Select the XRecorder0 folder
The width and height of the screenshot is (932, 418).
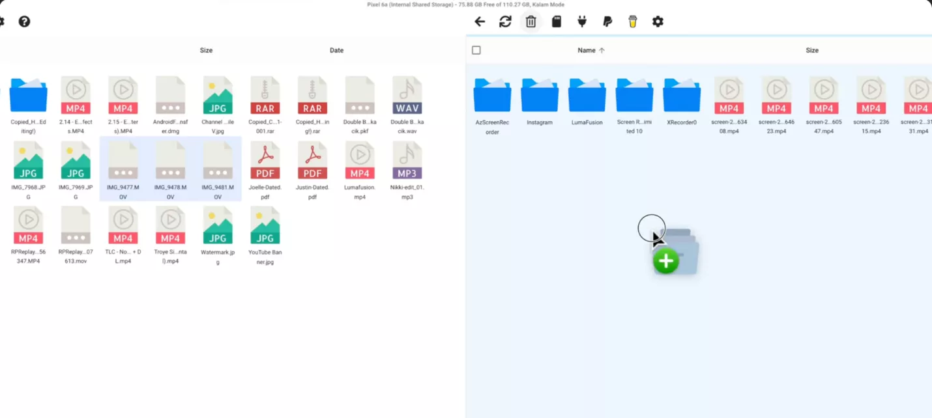click(x=682, y=102)
